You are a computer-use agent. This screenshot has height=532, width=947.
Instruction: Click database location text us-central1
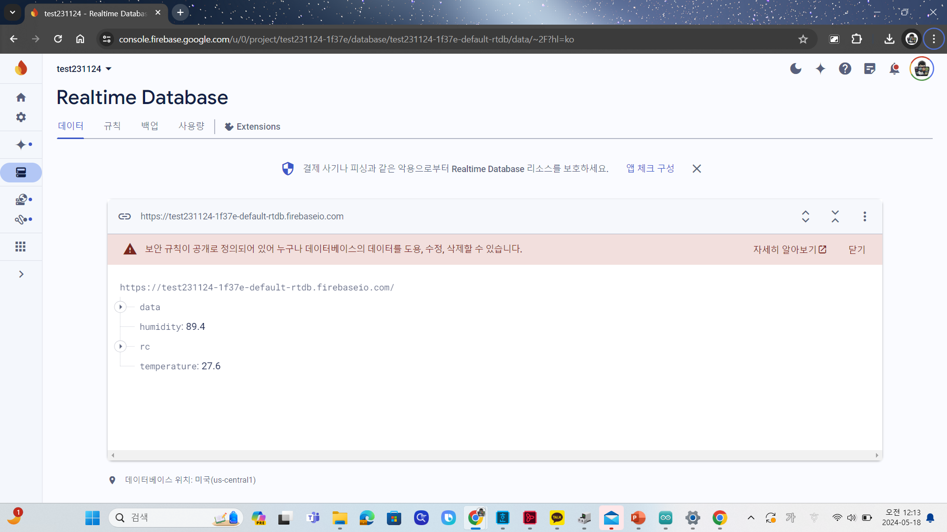(190, 480)
